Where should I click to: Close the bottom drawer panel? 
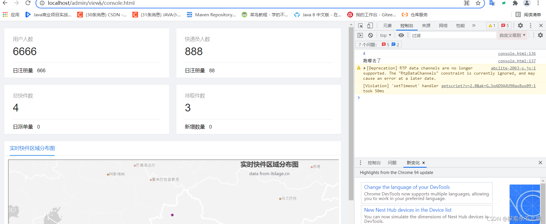pos(540,163)
